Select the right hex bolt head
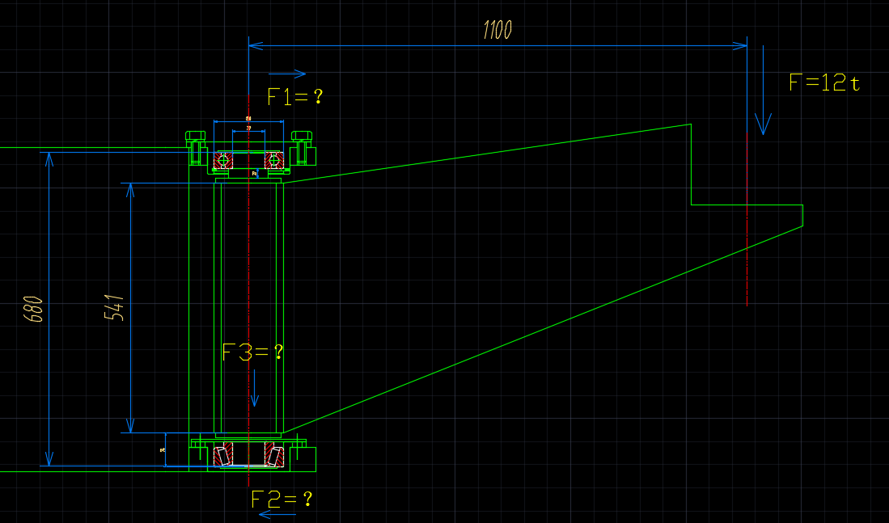The width and height of the screenshot is (889, 523). (x=302, y=135)
